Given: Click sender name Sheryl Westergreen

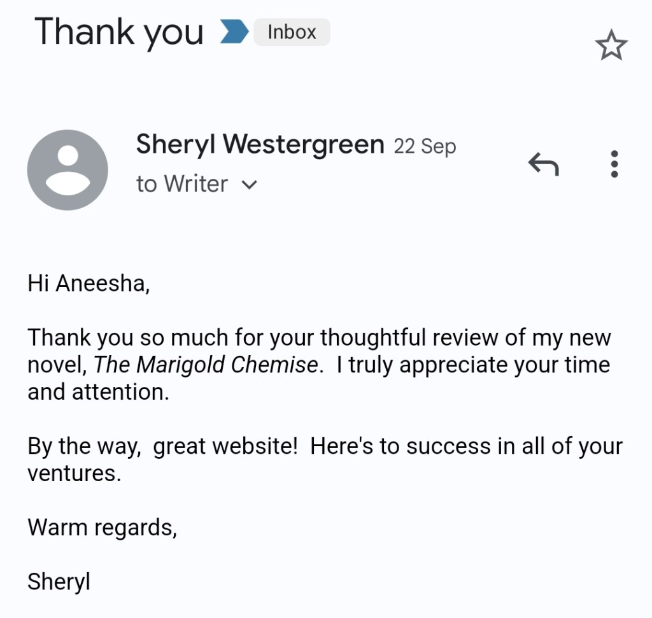Looking at the screenshot, I should (x=260, y=145).
